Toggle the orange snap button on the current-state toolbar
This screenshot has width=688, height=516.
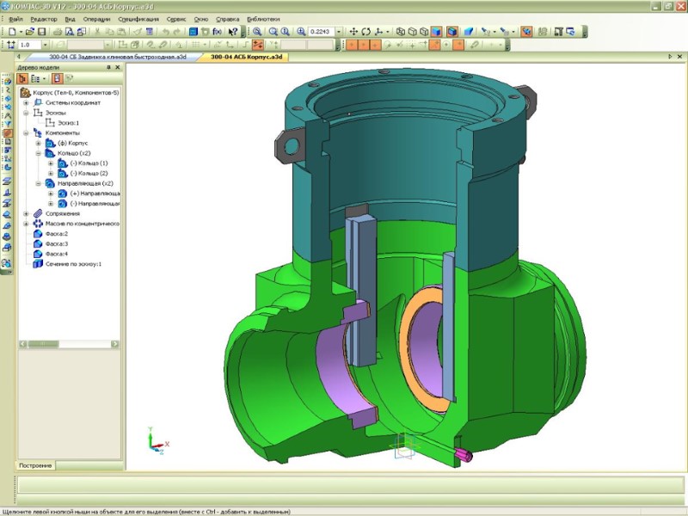pyautogui.click(x=258, y=45)
